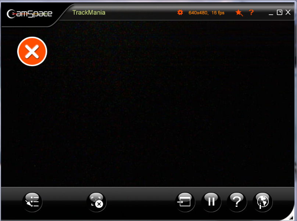Click the orange gear settings icon

coord(180,12)
